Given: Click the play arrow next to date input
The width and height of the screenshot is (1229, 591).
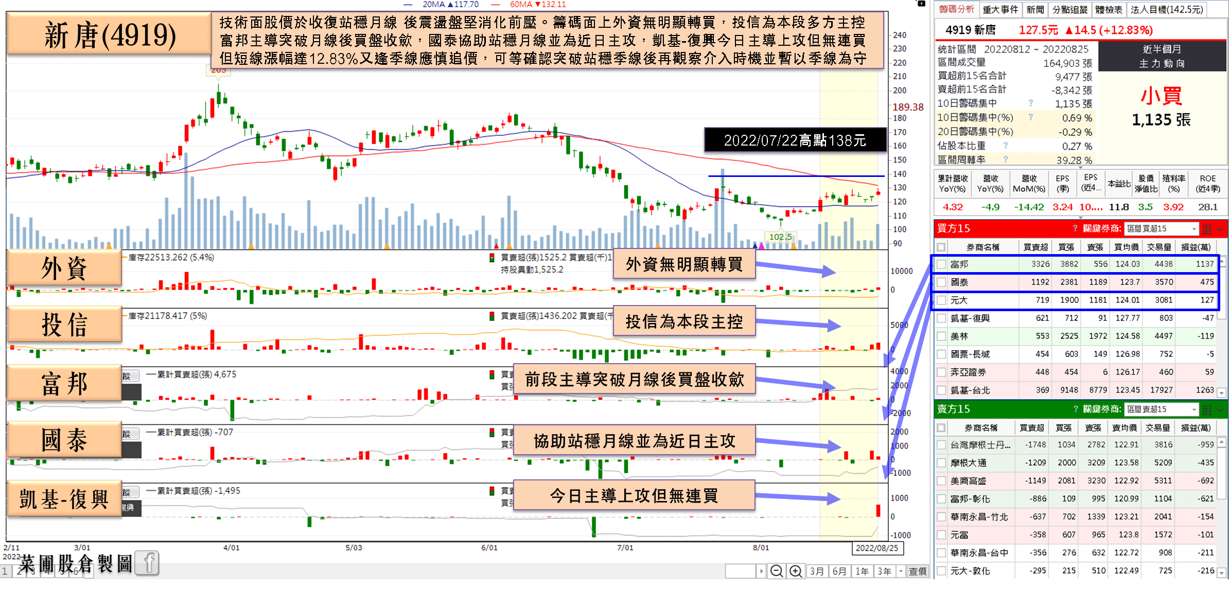Looking at the screenshot, I should 761,571.
